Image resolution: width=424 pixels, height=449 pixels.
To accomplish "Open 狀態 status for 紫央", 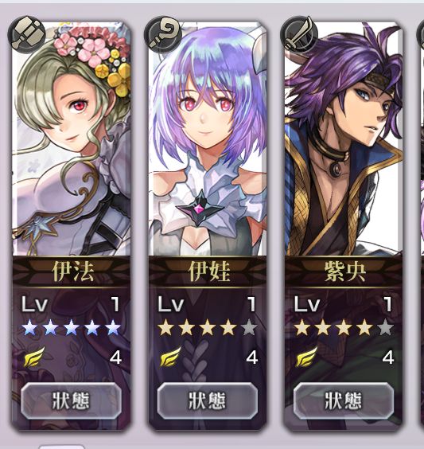I will coord(344,400).
